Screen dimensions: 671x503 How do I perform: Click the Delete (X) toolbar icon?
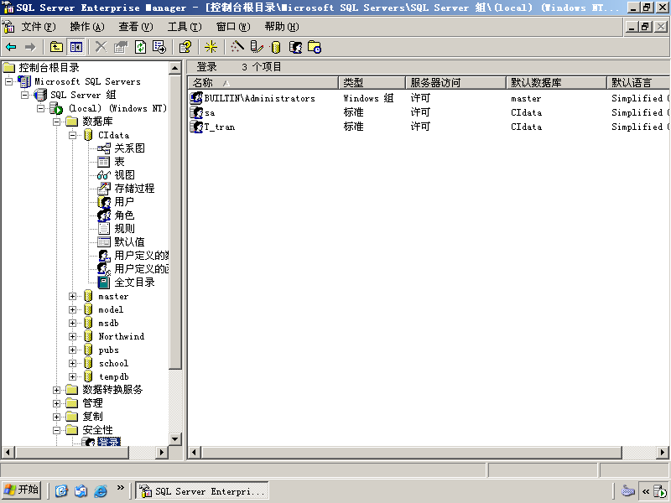point(101,47)
